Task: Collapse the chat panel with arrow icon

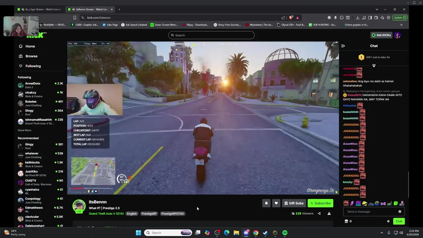Action: point(343,46)
